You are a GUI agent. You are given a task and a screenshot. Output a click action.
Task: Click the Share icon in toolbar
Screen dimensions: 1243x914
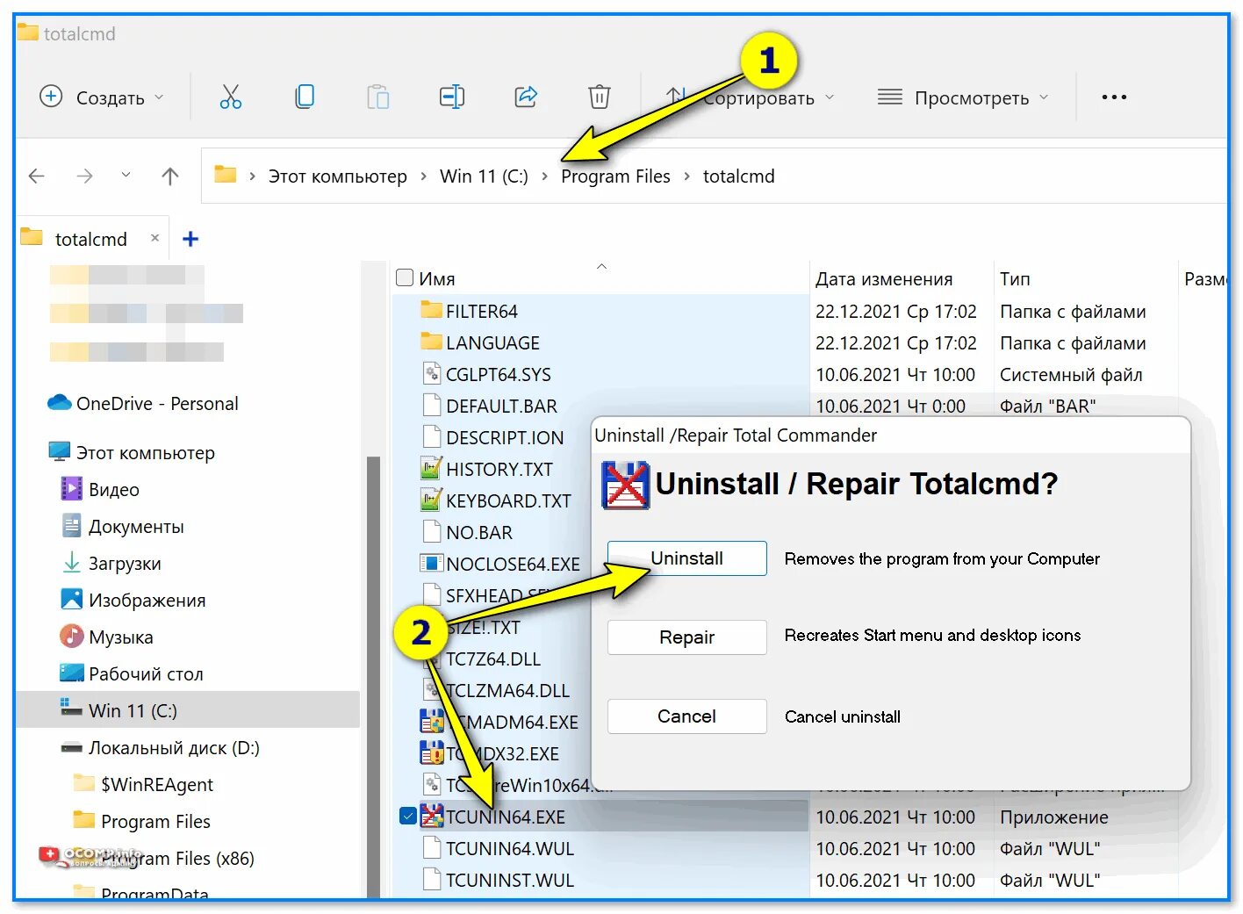[x=526, y=97]
